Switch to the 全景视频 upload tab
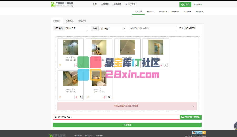Viewport: 237px width, 137px height. click(x=70, y=21)
